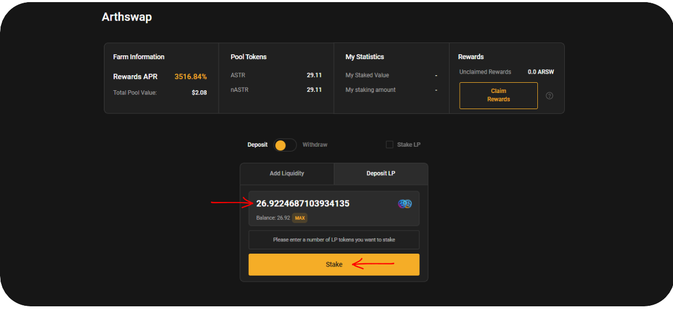Image resolution: width=673 pixels, height=309 pixels.
Task: Click the Unclaimed Rewards 0.0 ARSW value
Action: click(541, 72)
